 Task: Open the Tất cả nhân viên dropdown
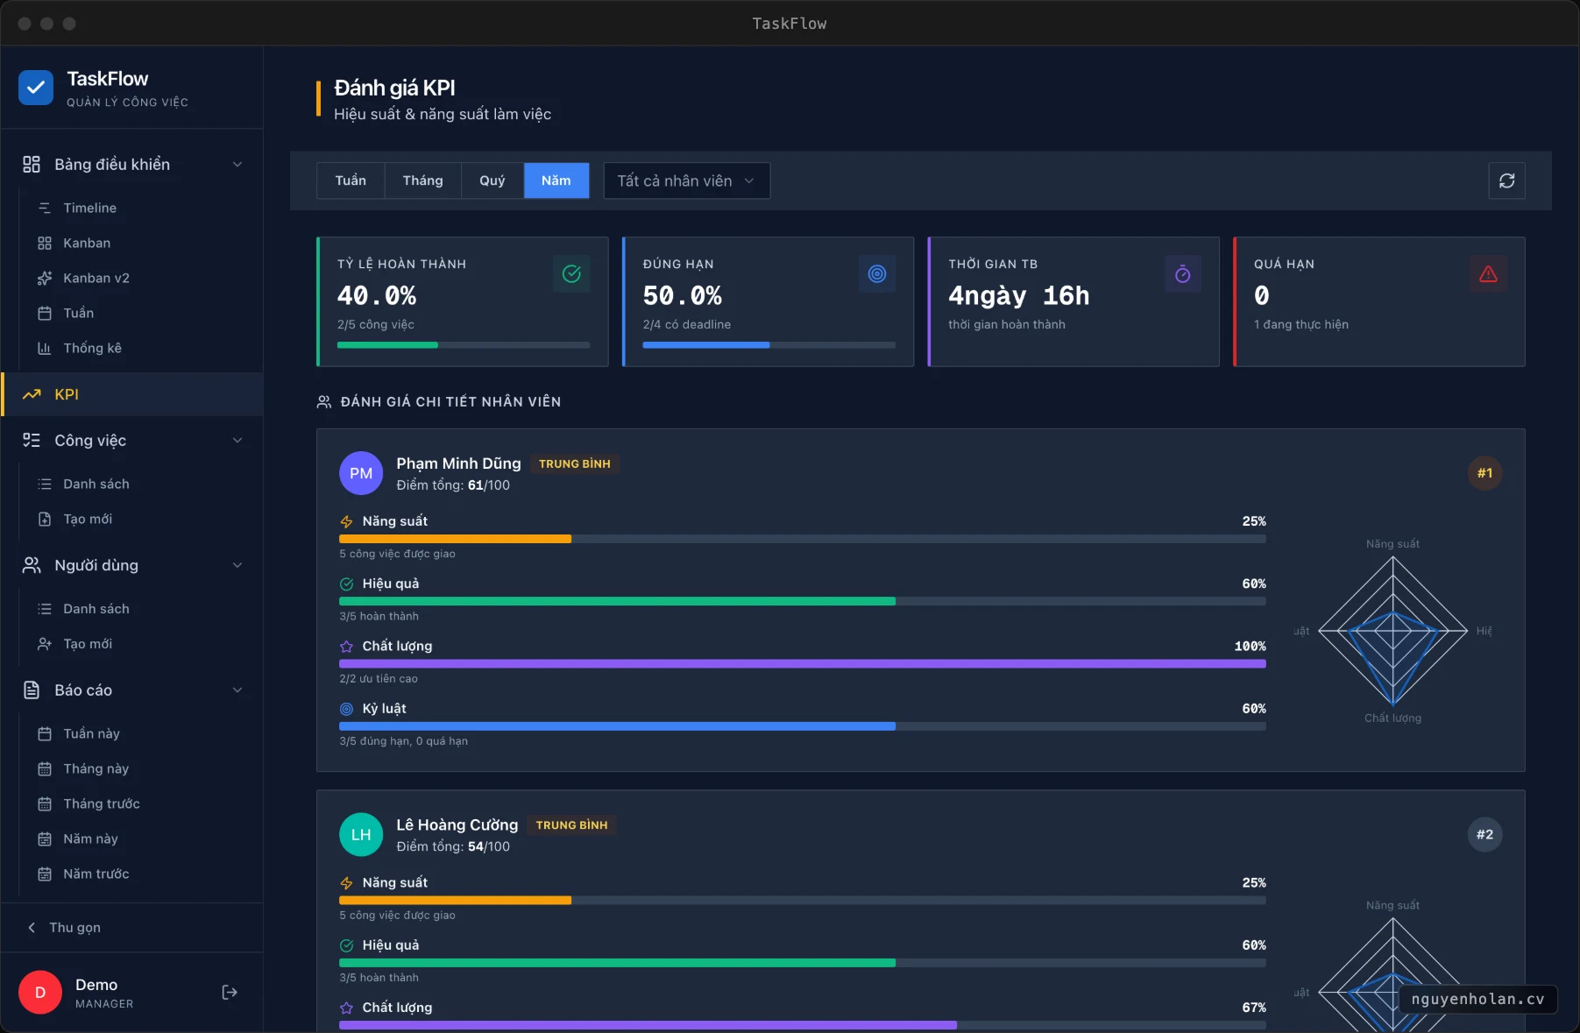coord(686,180)
